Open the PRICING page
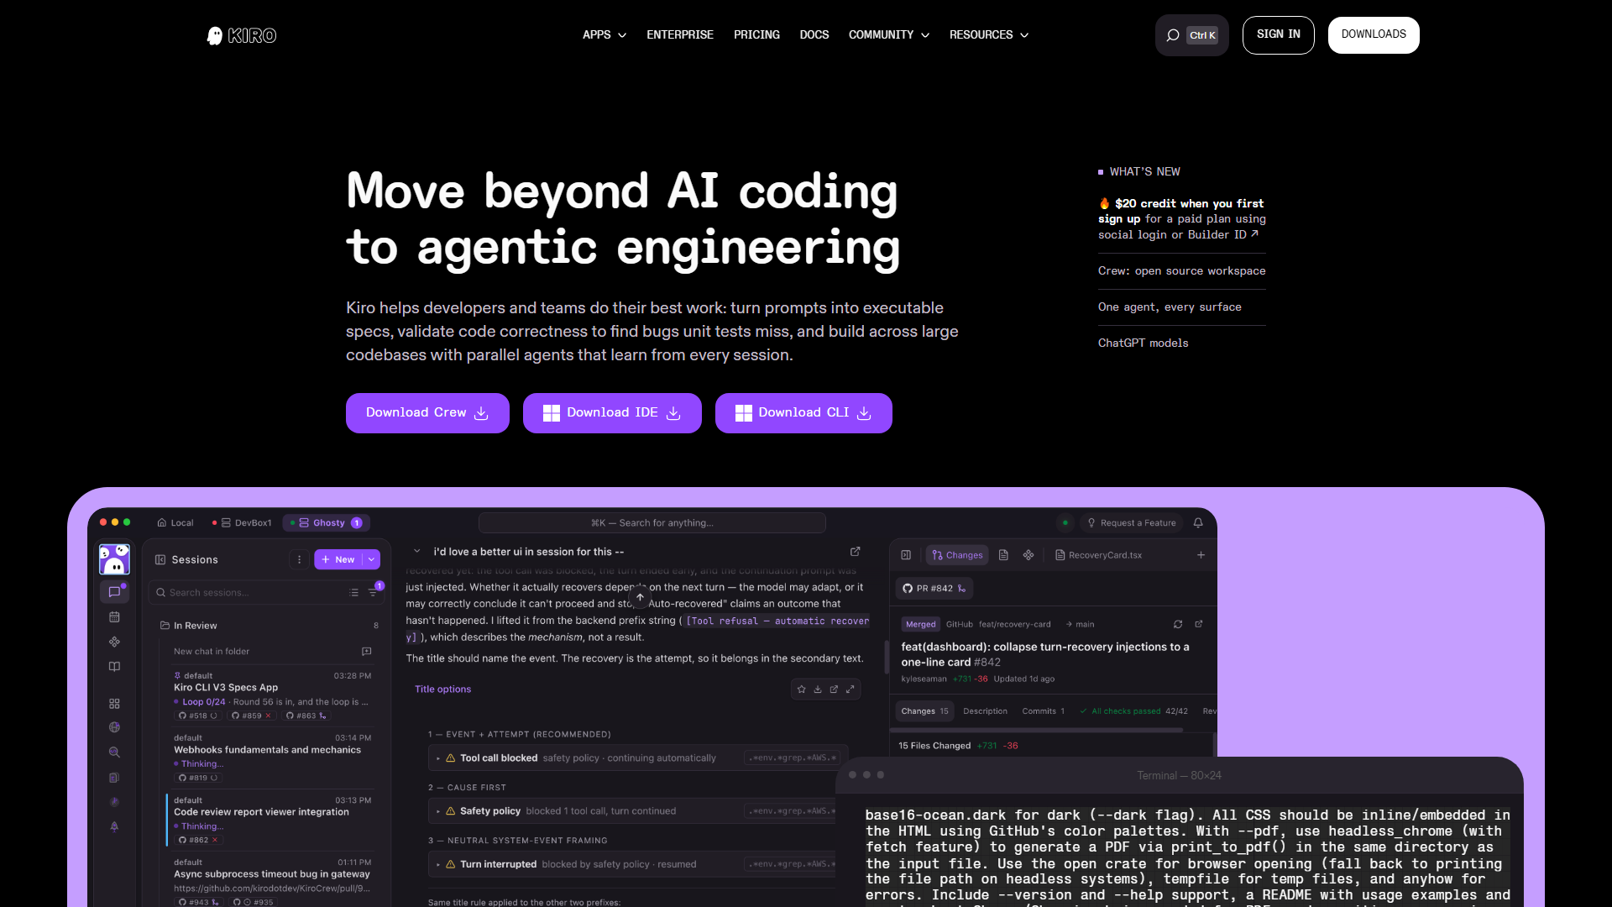1612x907 pixels. [x=756, y=34]
